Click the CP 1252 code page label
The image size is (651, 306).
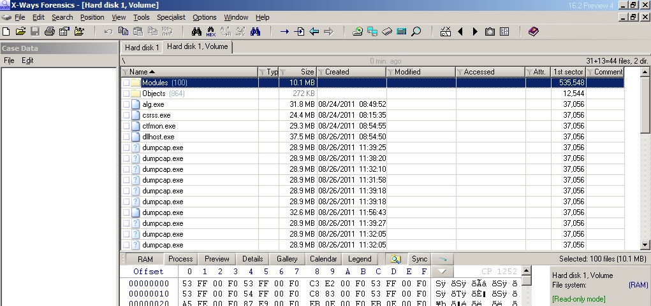pos(499,272)
